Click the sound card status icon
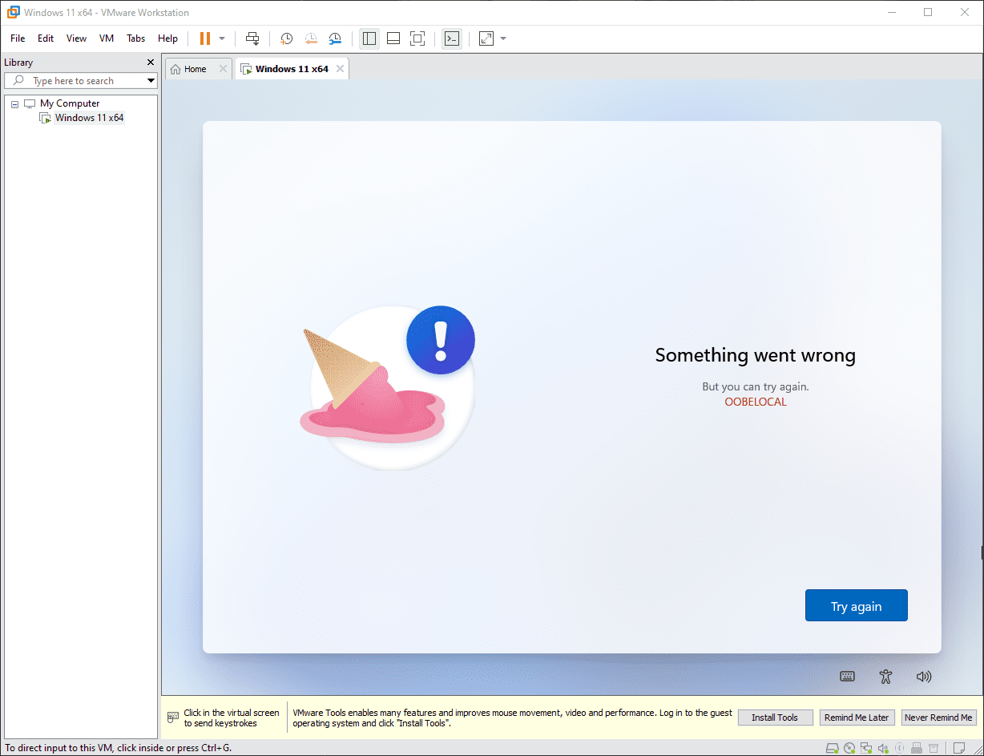The width and height of the screenshot is (984, 756). tap(883, 749)
